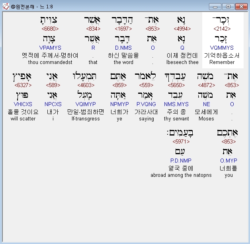Click the English gloss 'that'

pyautogui.click(x=93, y=62)
